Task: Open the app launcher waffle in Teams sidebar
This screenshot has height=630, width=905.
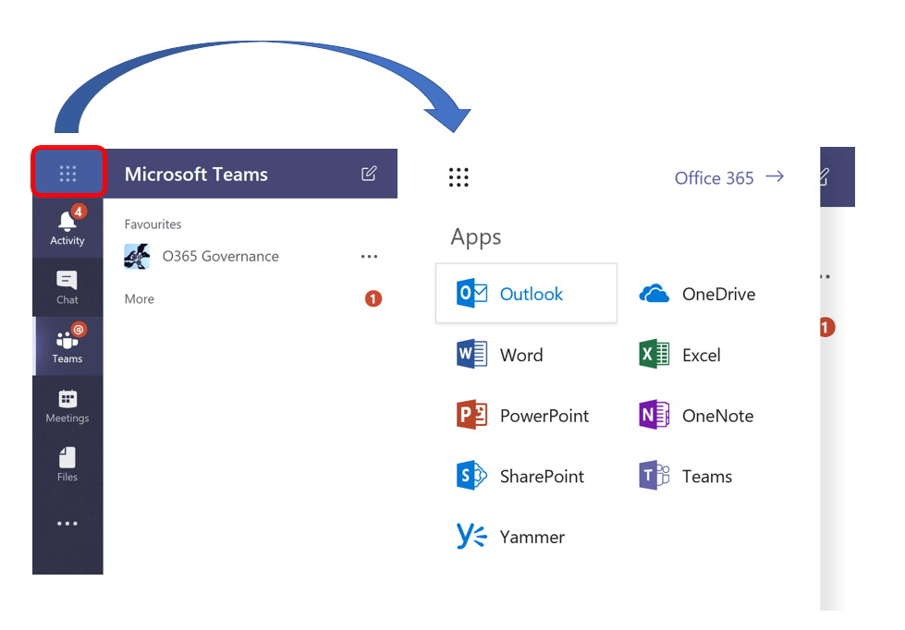Action: coord(67,173)
